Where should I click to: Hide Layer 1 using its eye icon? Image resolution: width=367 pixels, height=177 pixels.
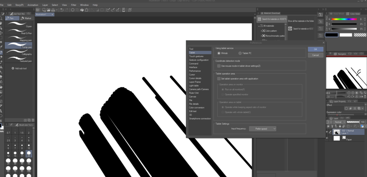pos(327,132)
